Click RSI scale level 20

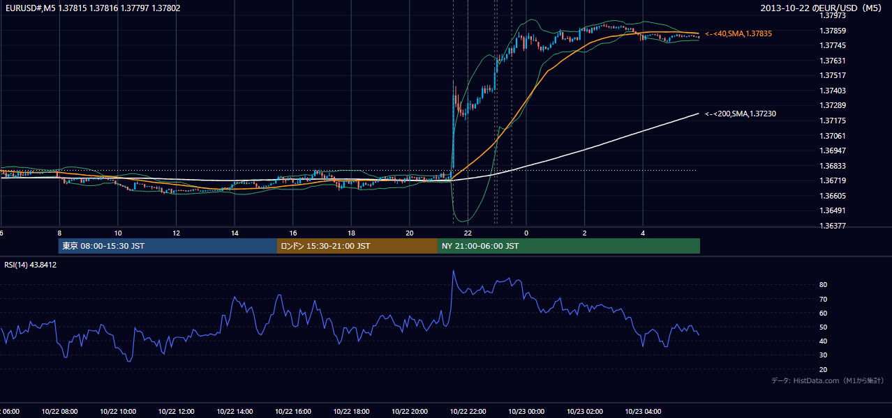point(823,369)
